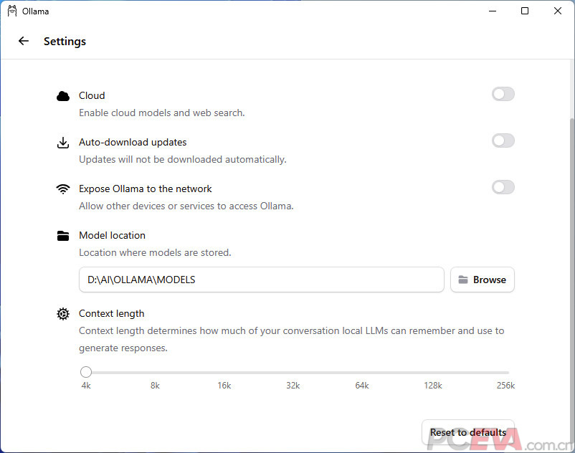The height and width of the screenshot is (453, 575).
Task: Click the Cloud icon
Action: click(x=63, y=96)
